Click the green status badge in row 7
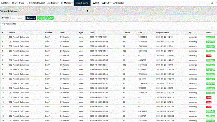This screenshot has width=217, height=122. 210,65
